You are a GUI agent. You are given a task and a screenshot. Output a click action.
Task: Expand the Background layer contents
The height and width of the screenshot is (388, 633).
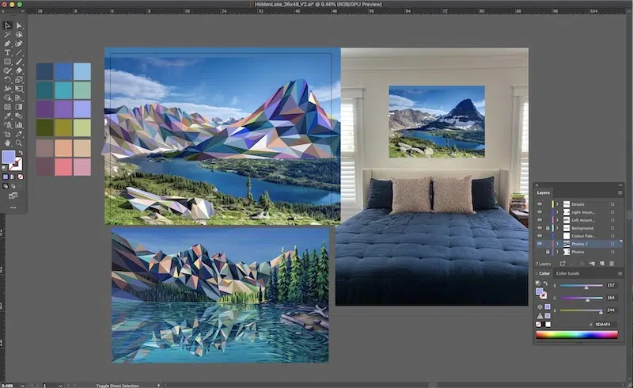(557, 228)
